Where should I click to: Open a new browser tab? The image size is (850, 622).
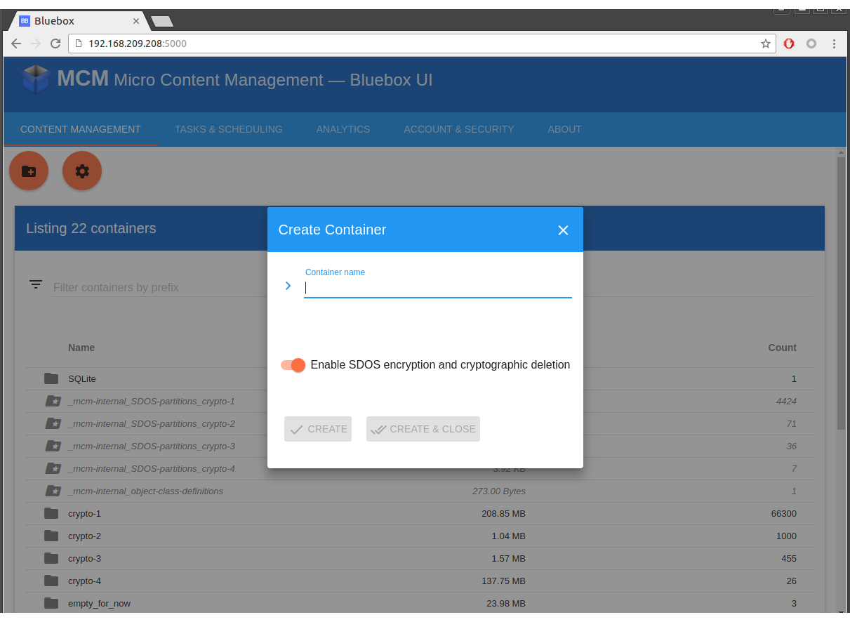(x=162, y=21)
